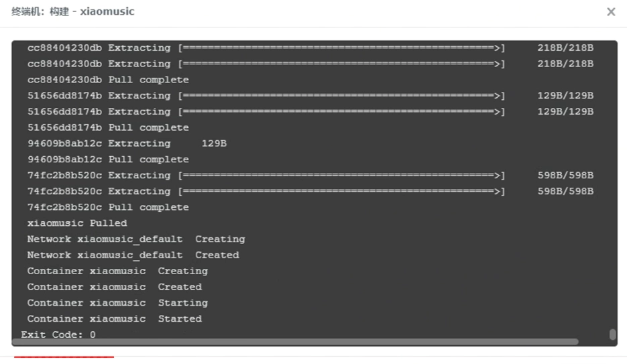Select Network xiaomusic_default Created line
The height and width of the screenshot is (364, 627).
point(133,255)
